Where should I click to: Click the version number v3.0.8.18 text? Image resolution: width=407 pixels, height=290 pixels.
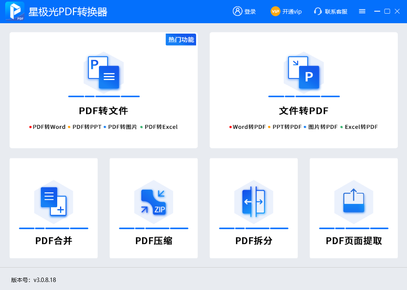tap(45, 280)
